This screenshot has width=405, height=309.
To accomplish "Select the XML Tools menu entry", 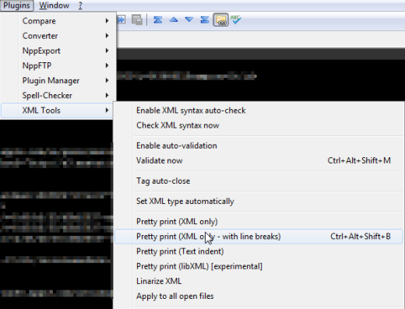I will click(x=58, y=111).
